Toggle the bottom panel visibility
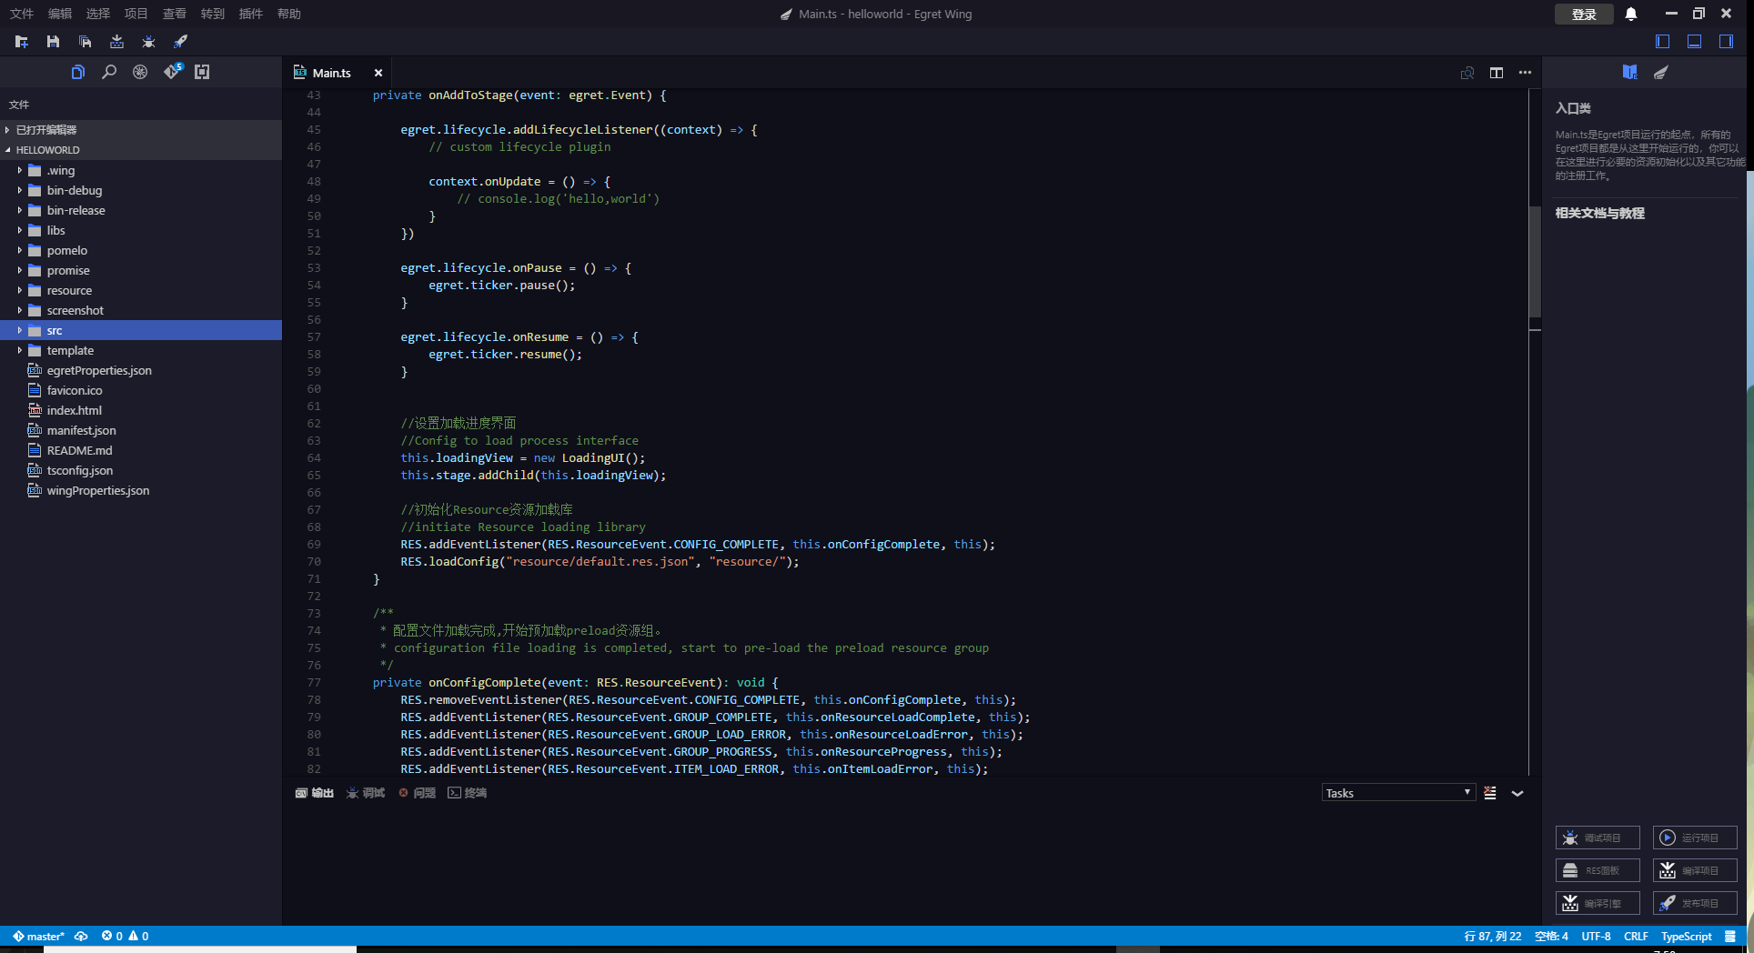Screen dimensions: 1754x953 1694,42
